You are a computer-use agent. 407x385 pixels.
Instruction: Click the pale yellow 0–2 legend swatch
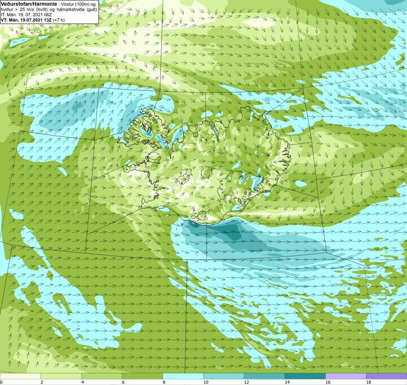click(x=20, y=376)
